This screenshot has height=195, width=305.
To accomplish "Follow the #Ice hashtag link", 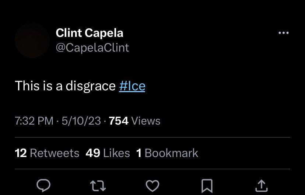I will point(132,86).
